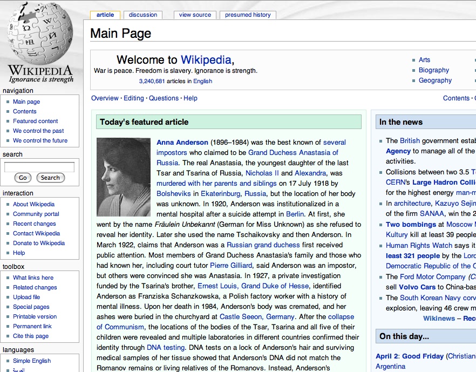Follow Ernest Louis, Grand Duke of Hesse
Image resolution: width=476 pixels, height=372 pixels.
click(253, 286)
